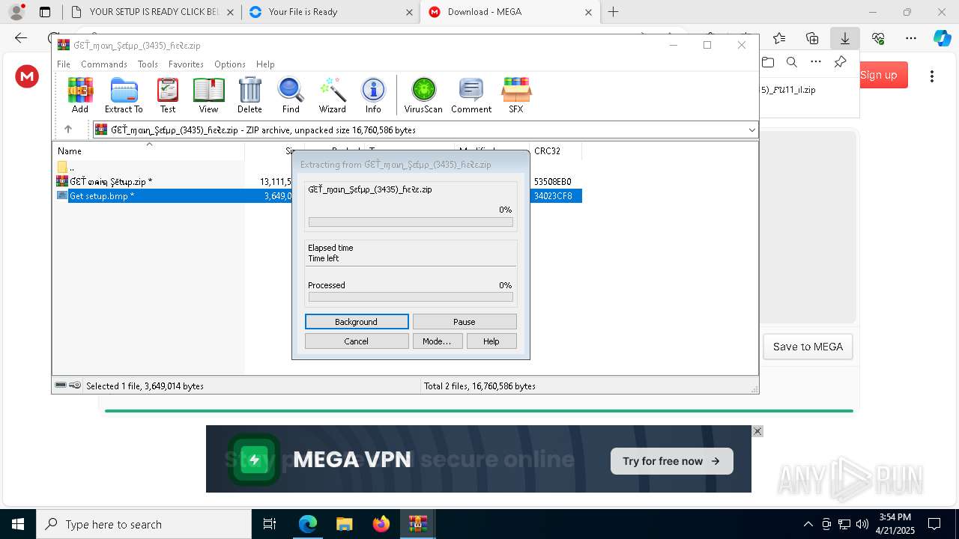Click Help in the extraction dialog
This screenshot has height=539, width=959.
(491, 341)
